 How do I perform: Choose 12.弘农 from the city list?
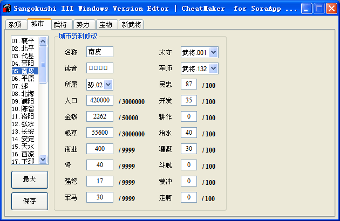point(24,123)
